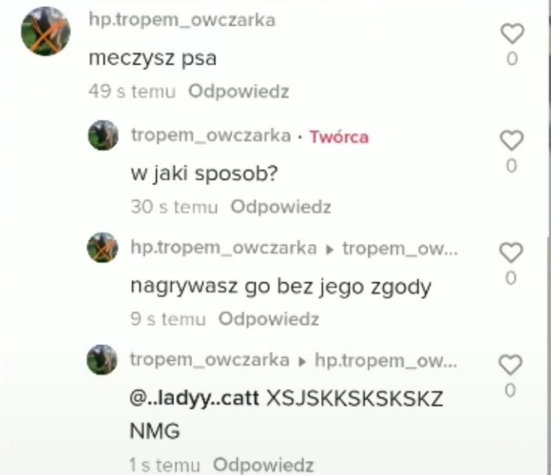The height and width of the screenshot is (475, 551).
Task: Open hp.tropem_owczarka name in third comment
Action: click(224, 248)
